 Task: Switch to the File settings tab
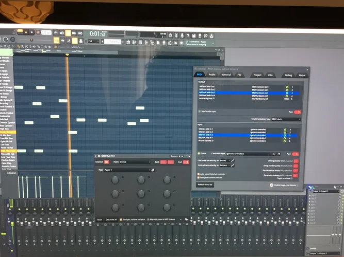click(x=239, y=75)
